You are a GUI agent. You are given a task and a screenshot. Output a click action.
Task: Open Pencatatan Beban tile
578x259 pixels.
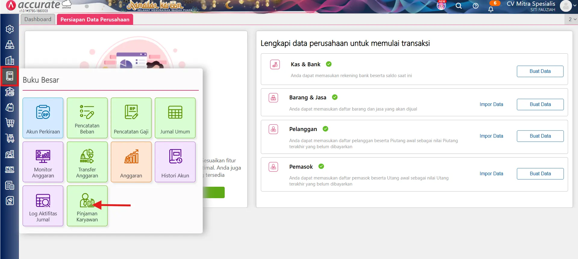(x=87, y=118)
